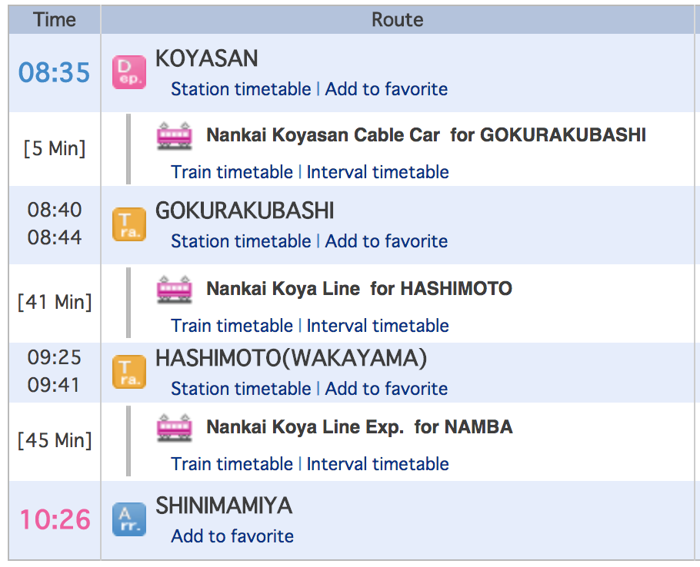Open Station timetable for HASHIMOTO(WAKAYAMA)
Viewport: 700px width, 567px height.
coord(241,389)
